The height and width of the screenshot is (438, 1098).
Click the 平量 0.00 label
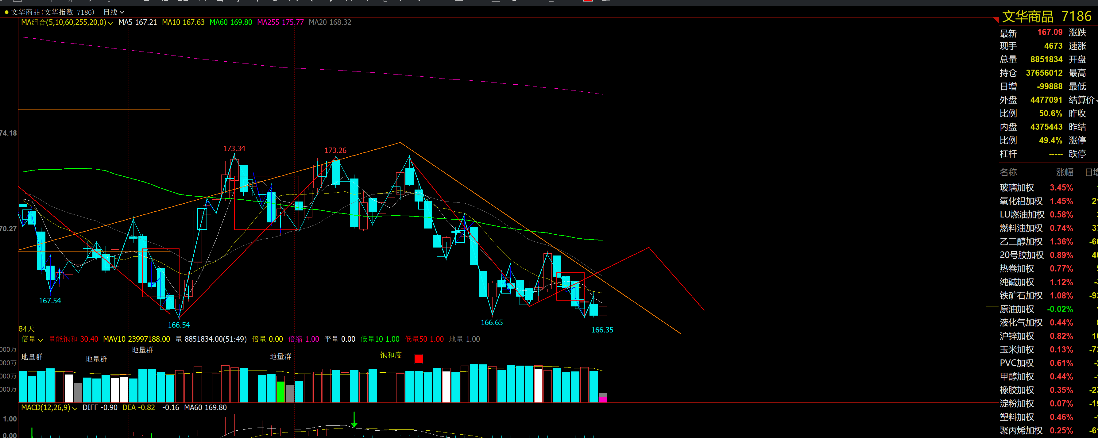pyautogui.click(x=340, y=339)
